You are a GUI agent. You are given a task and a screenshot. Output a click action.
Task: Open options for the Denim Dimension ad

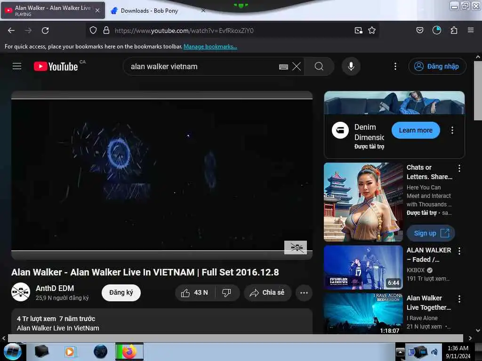pos(452,130)
